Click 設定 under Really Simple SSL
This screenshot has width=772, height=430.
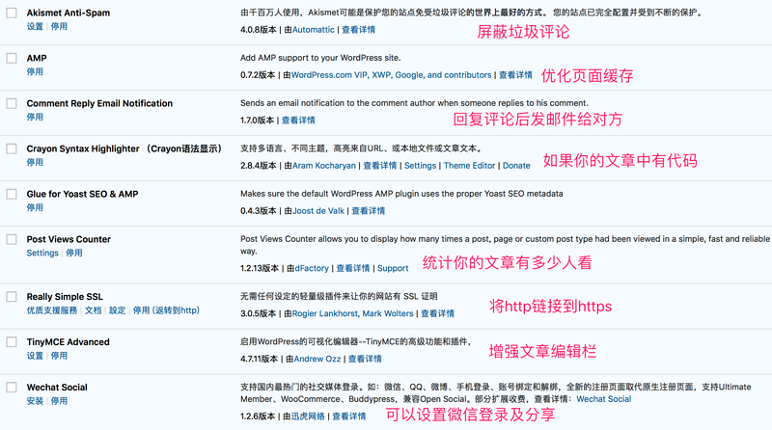(117, 310)
